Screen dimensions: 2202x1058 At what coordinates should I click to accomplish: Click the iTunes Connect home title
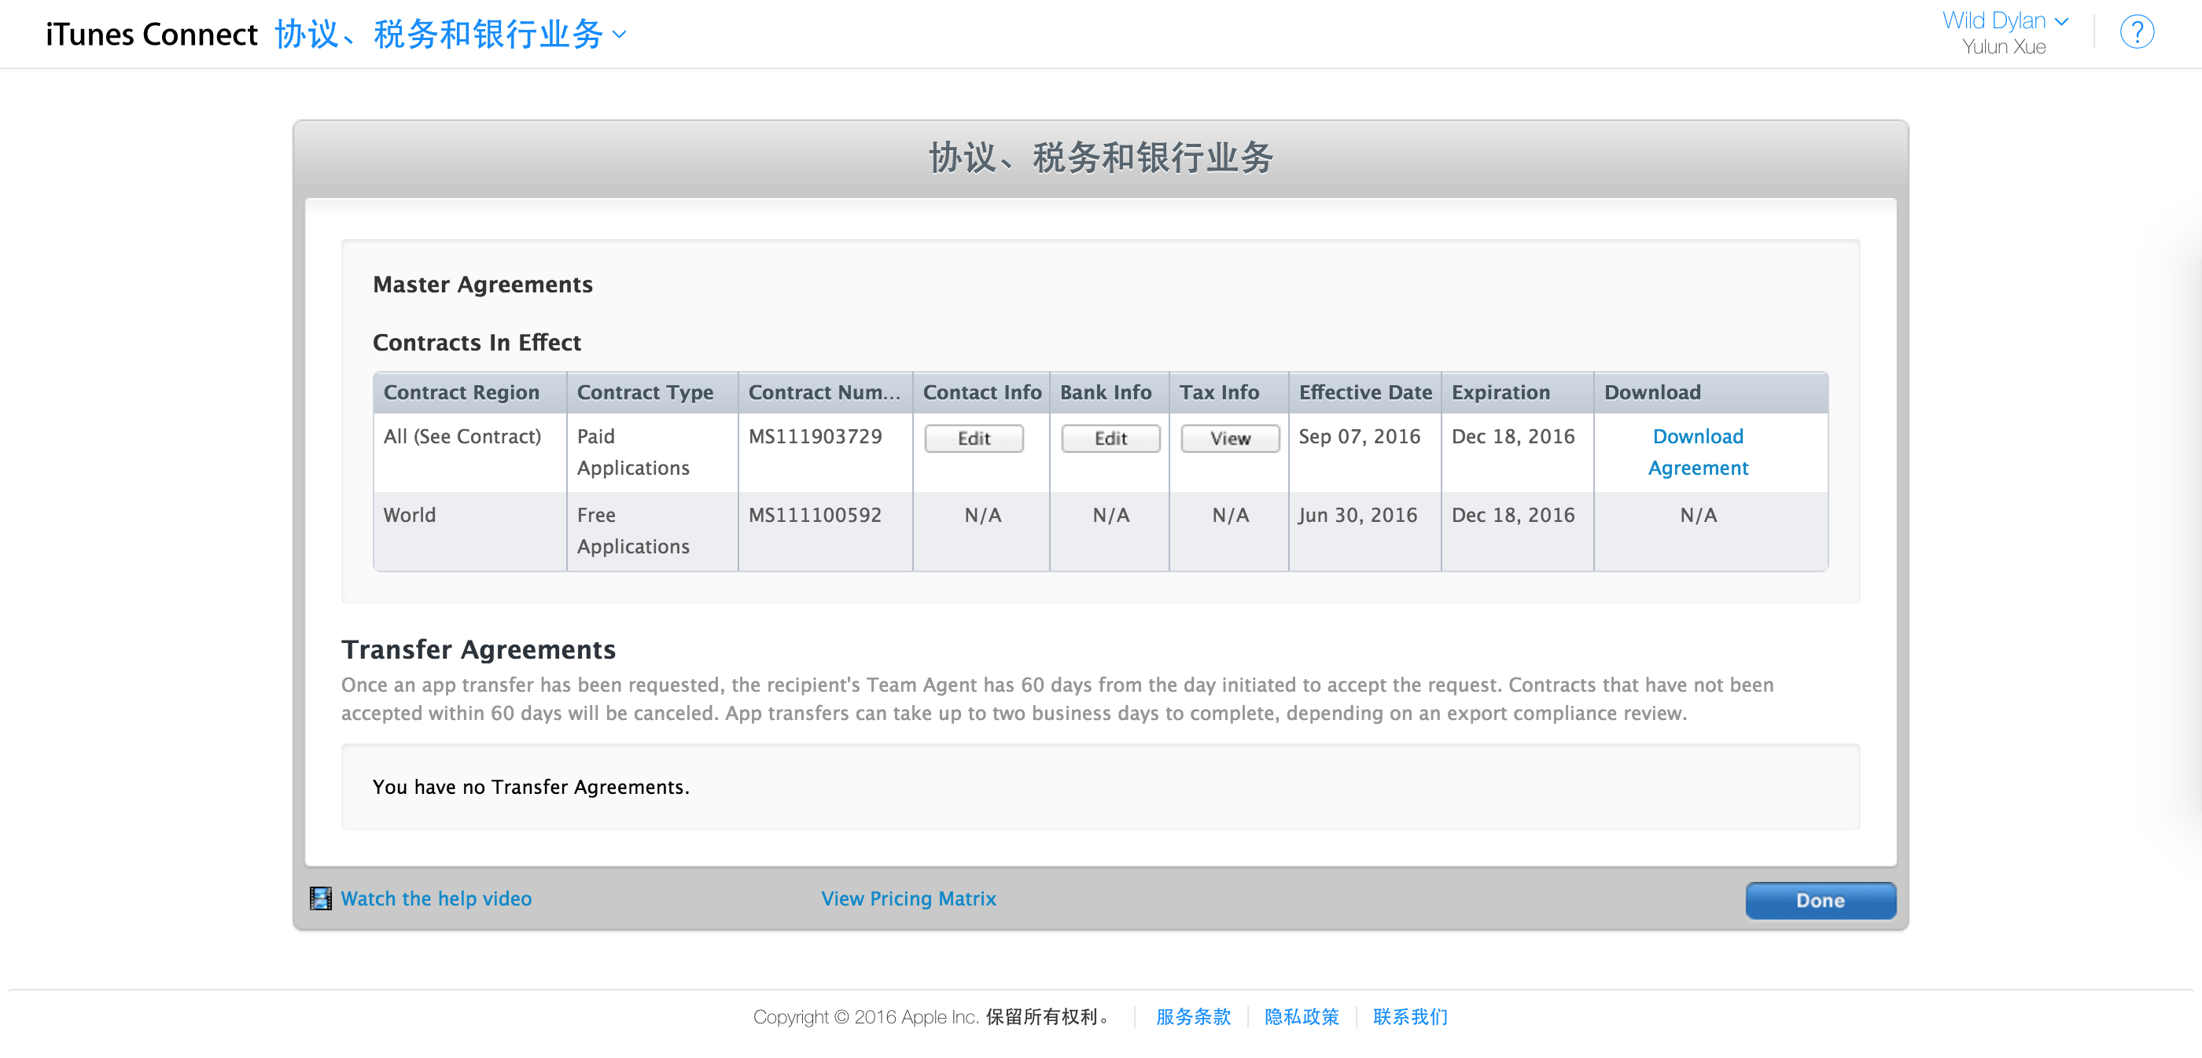tap(151, 34)
